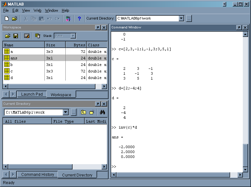This screenshot has width=251, height=187.
Task: Click Command Window vertical scrollbar up arrow
Action: 245,34
